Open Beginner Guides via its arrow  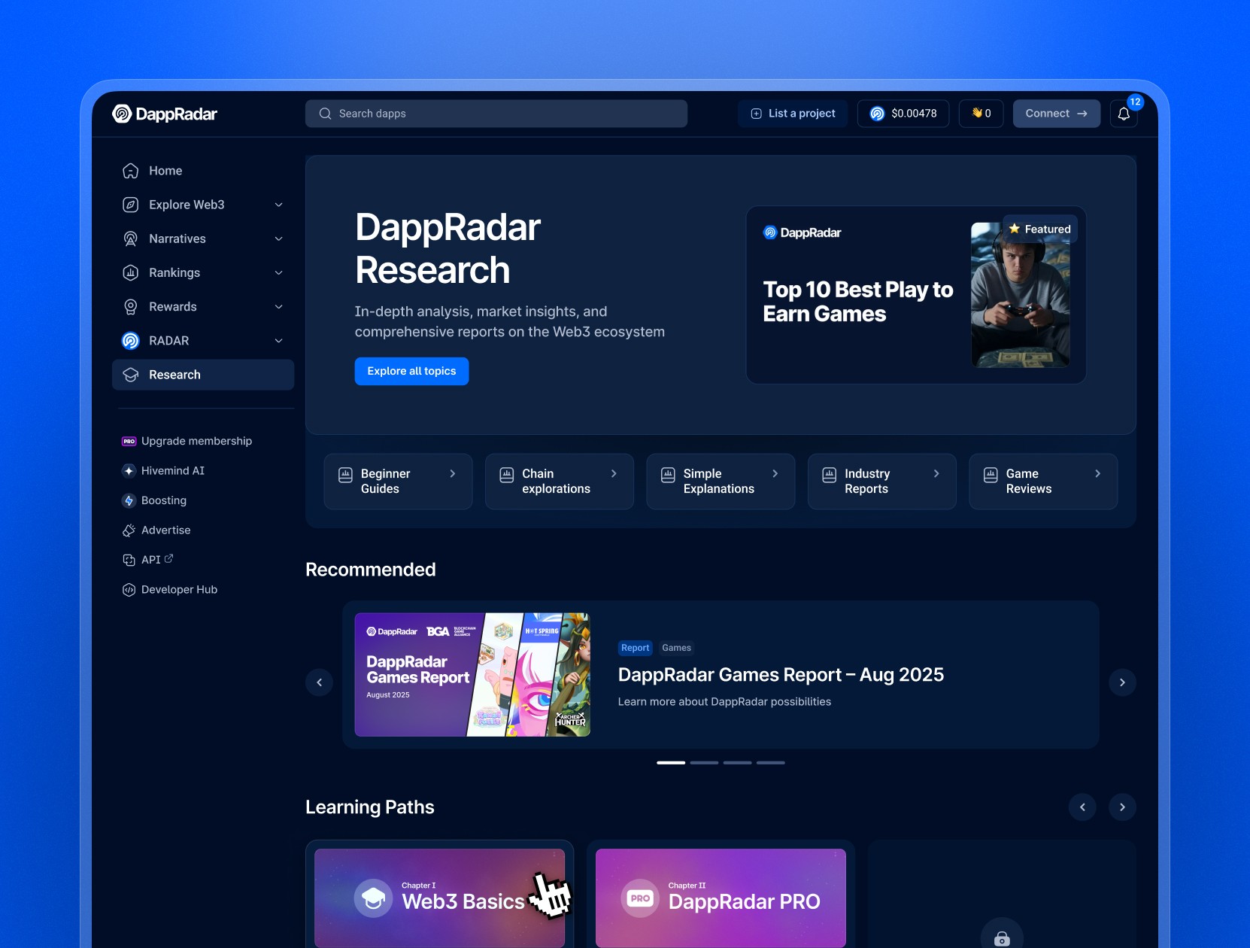(x=453, y=473)
